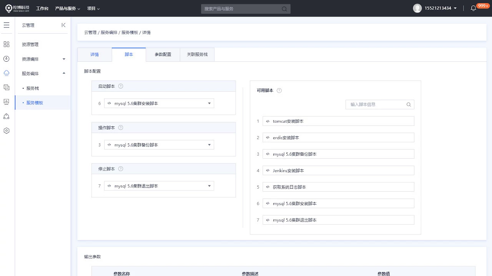
Task: Open the monitoring chart icon in rail
Action: coord(7,102)
